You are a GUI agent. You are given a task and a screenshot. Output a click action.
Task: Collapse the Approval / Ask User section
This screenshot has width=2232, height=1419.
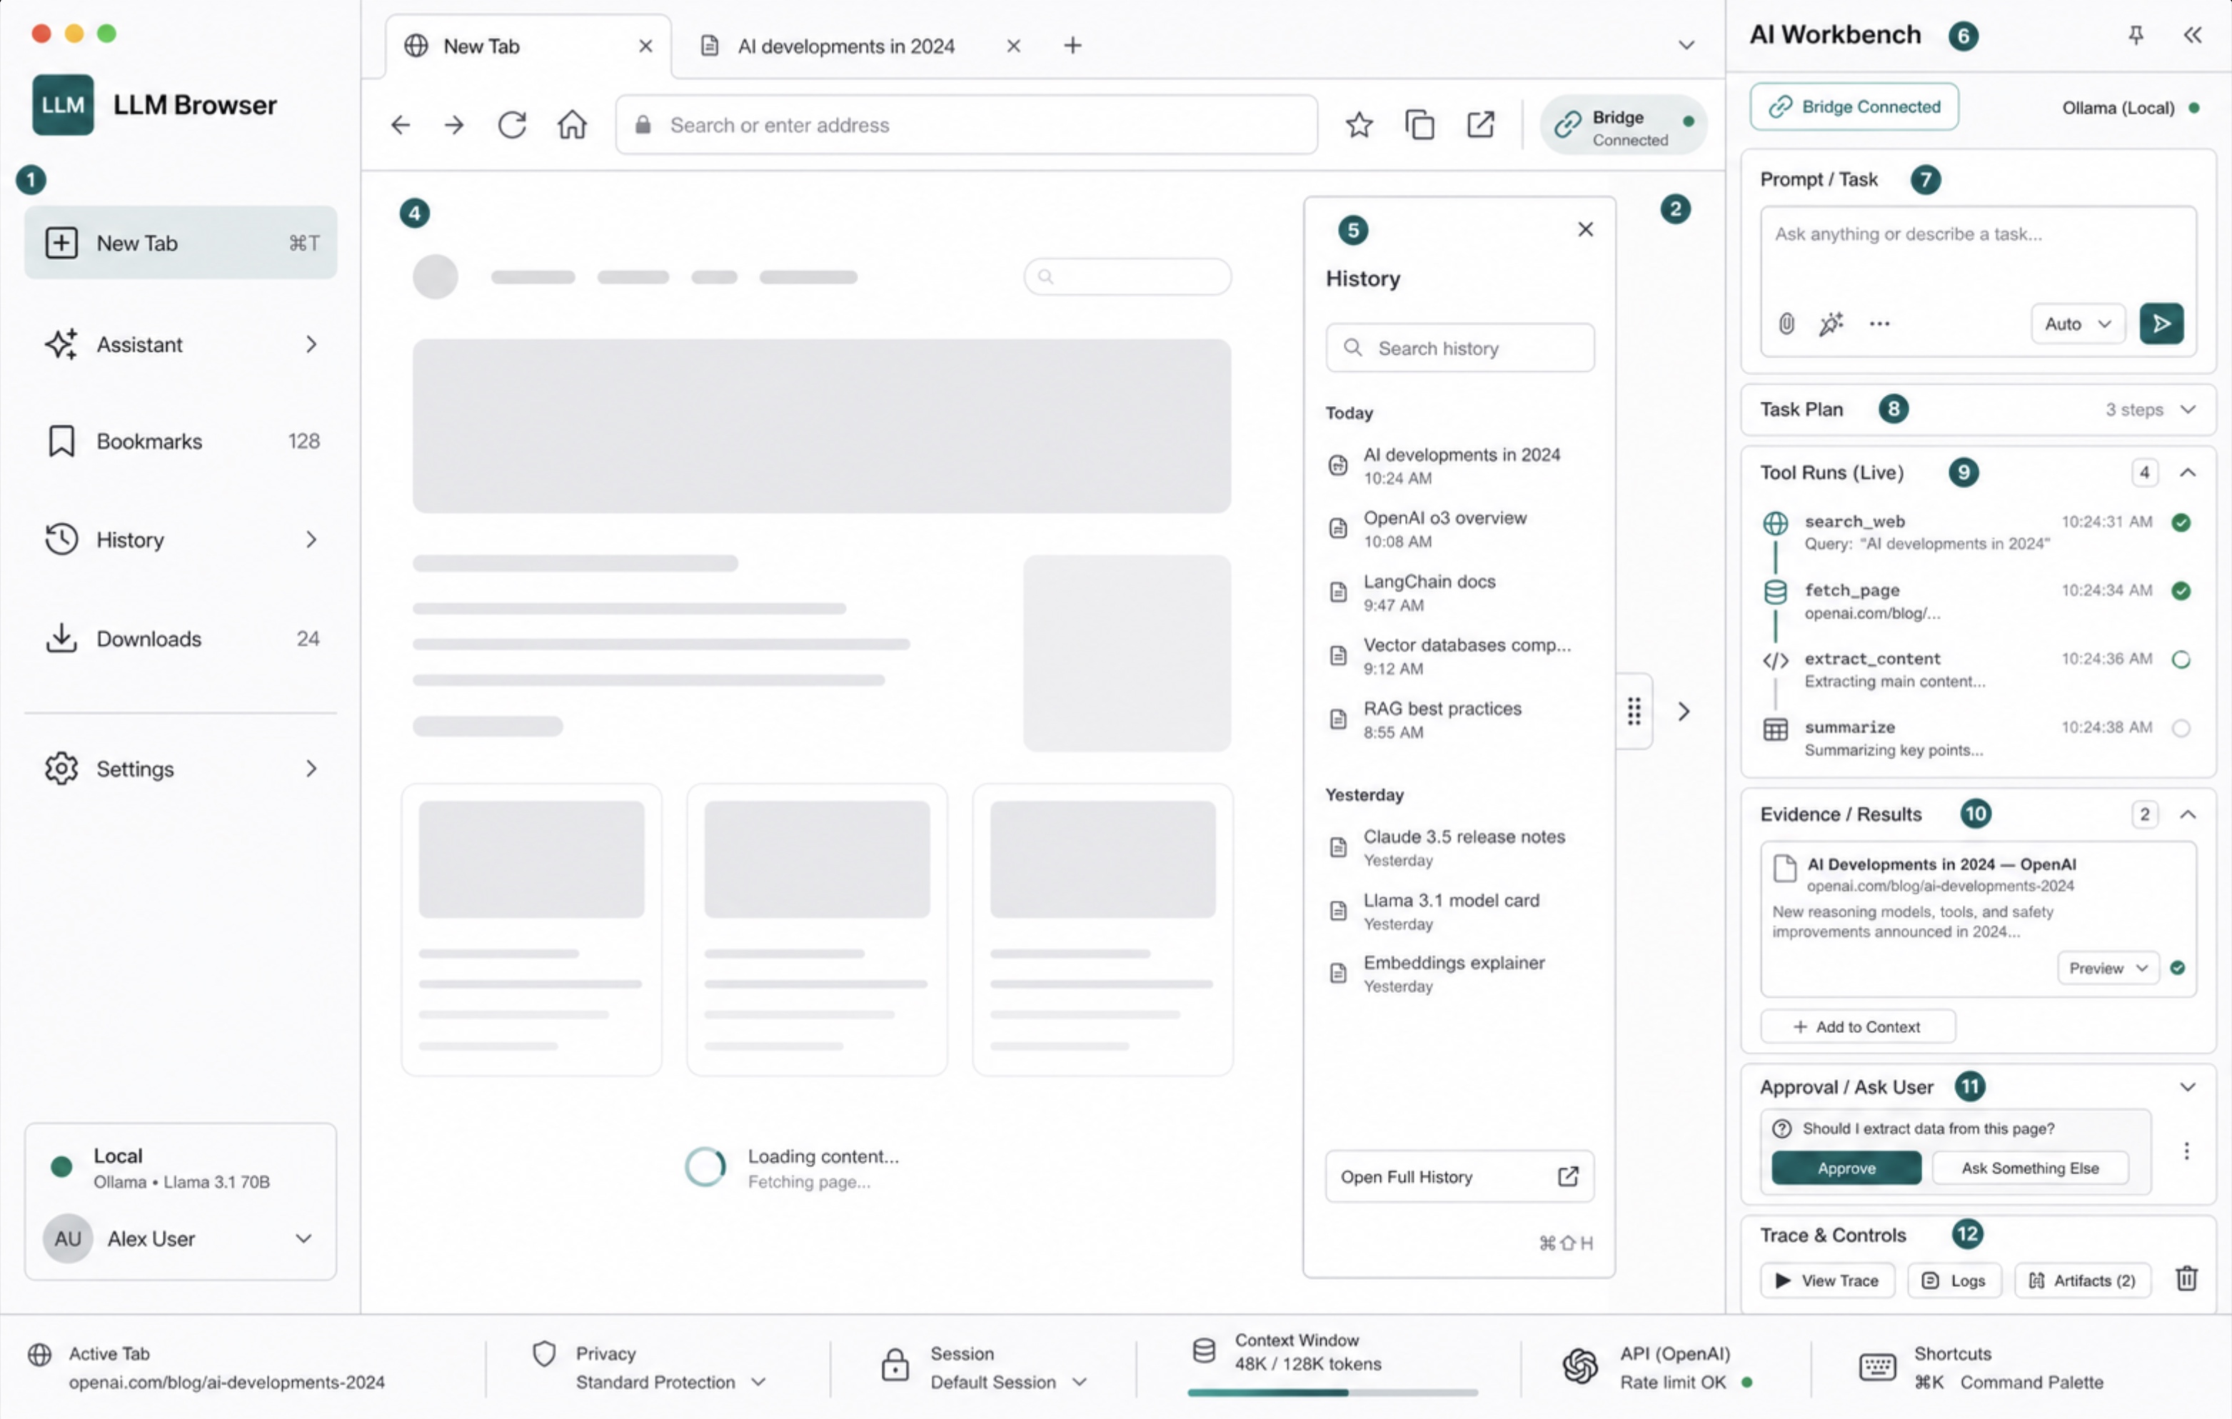pos(2188,1087)
